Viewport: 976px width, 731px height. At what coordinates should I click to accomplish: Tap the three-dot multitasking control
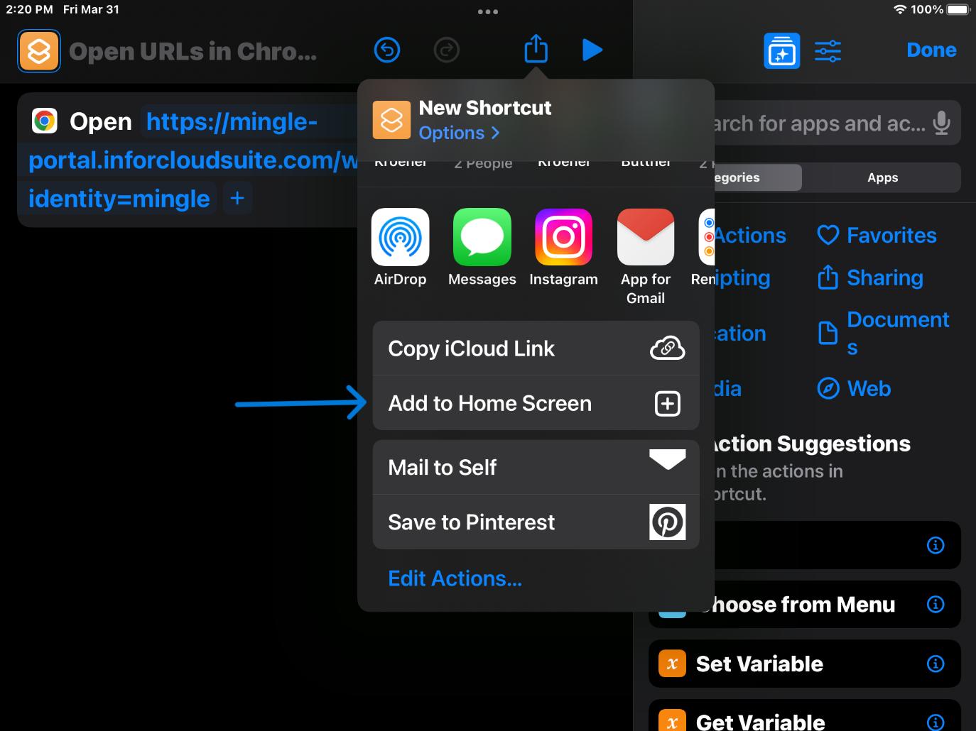[x=488, y=11]
